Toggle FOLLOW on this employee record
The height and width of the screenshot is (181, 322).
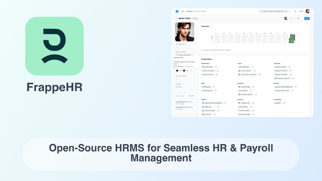191,96
